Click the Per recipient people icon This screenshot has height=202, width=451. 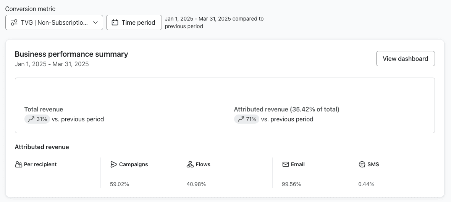18,164
